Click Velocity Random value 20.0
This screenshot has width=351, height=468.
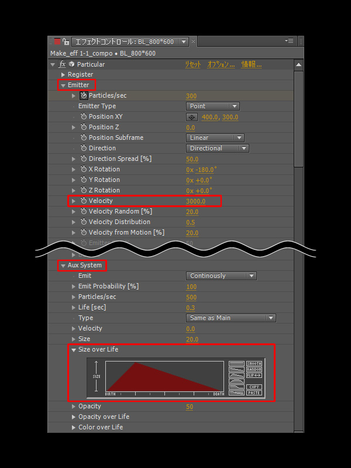tap(192, 212)
